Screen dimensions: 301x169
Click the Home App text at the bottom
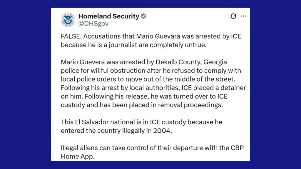pos(78,157)
